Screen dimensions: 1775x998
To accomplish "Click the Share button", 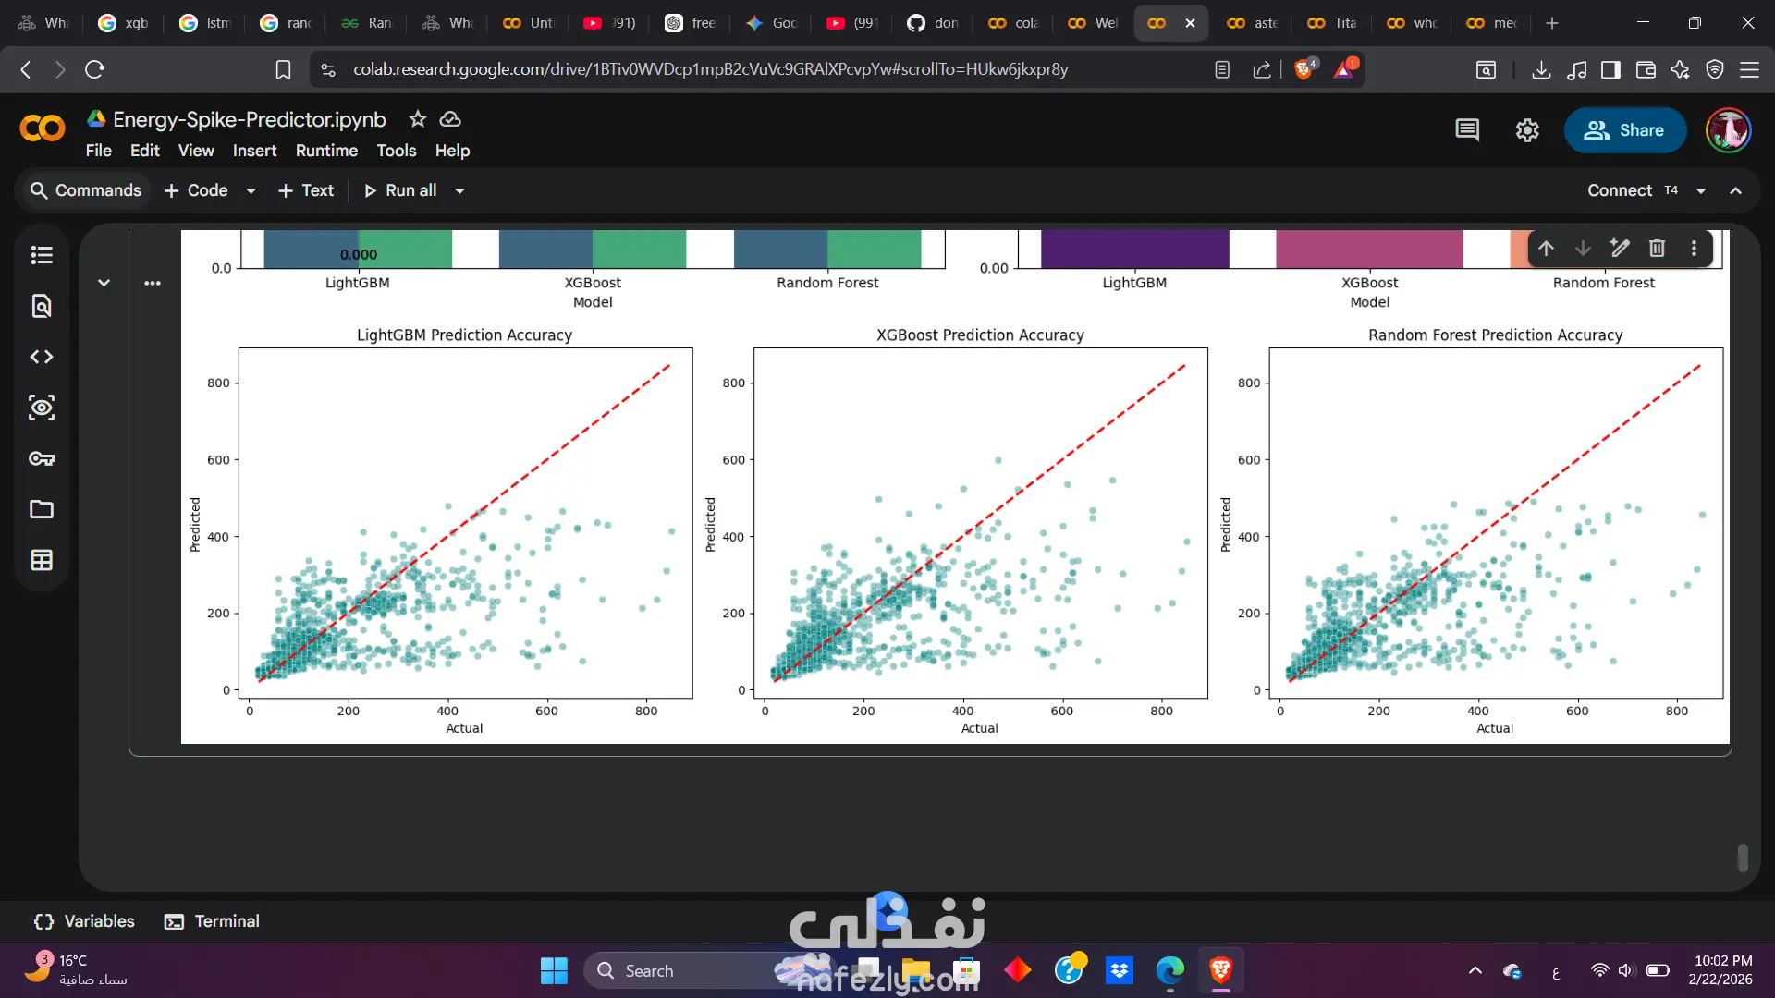I will click(1624, 130).
